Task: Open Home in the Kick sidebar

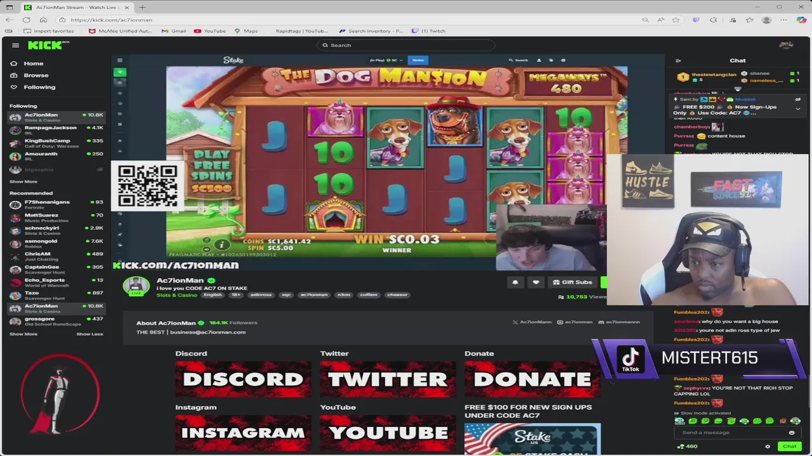Action: 27,63
